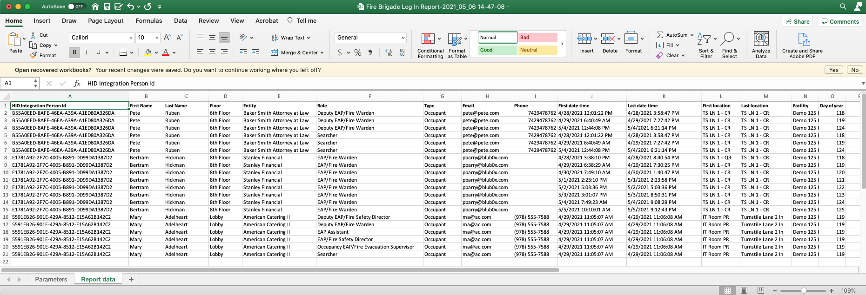Viewport: 866px width, 295px height.
Task: Click Yes to open recovered workbooks
Action: pos(833,70)
